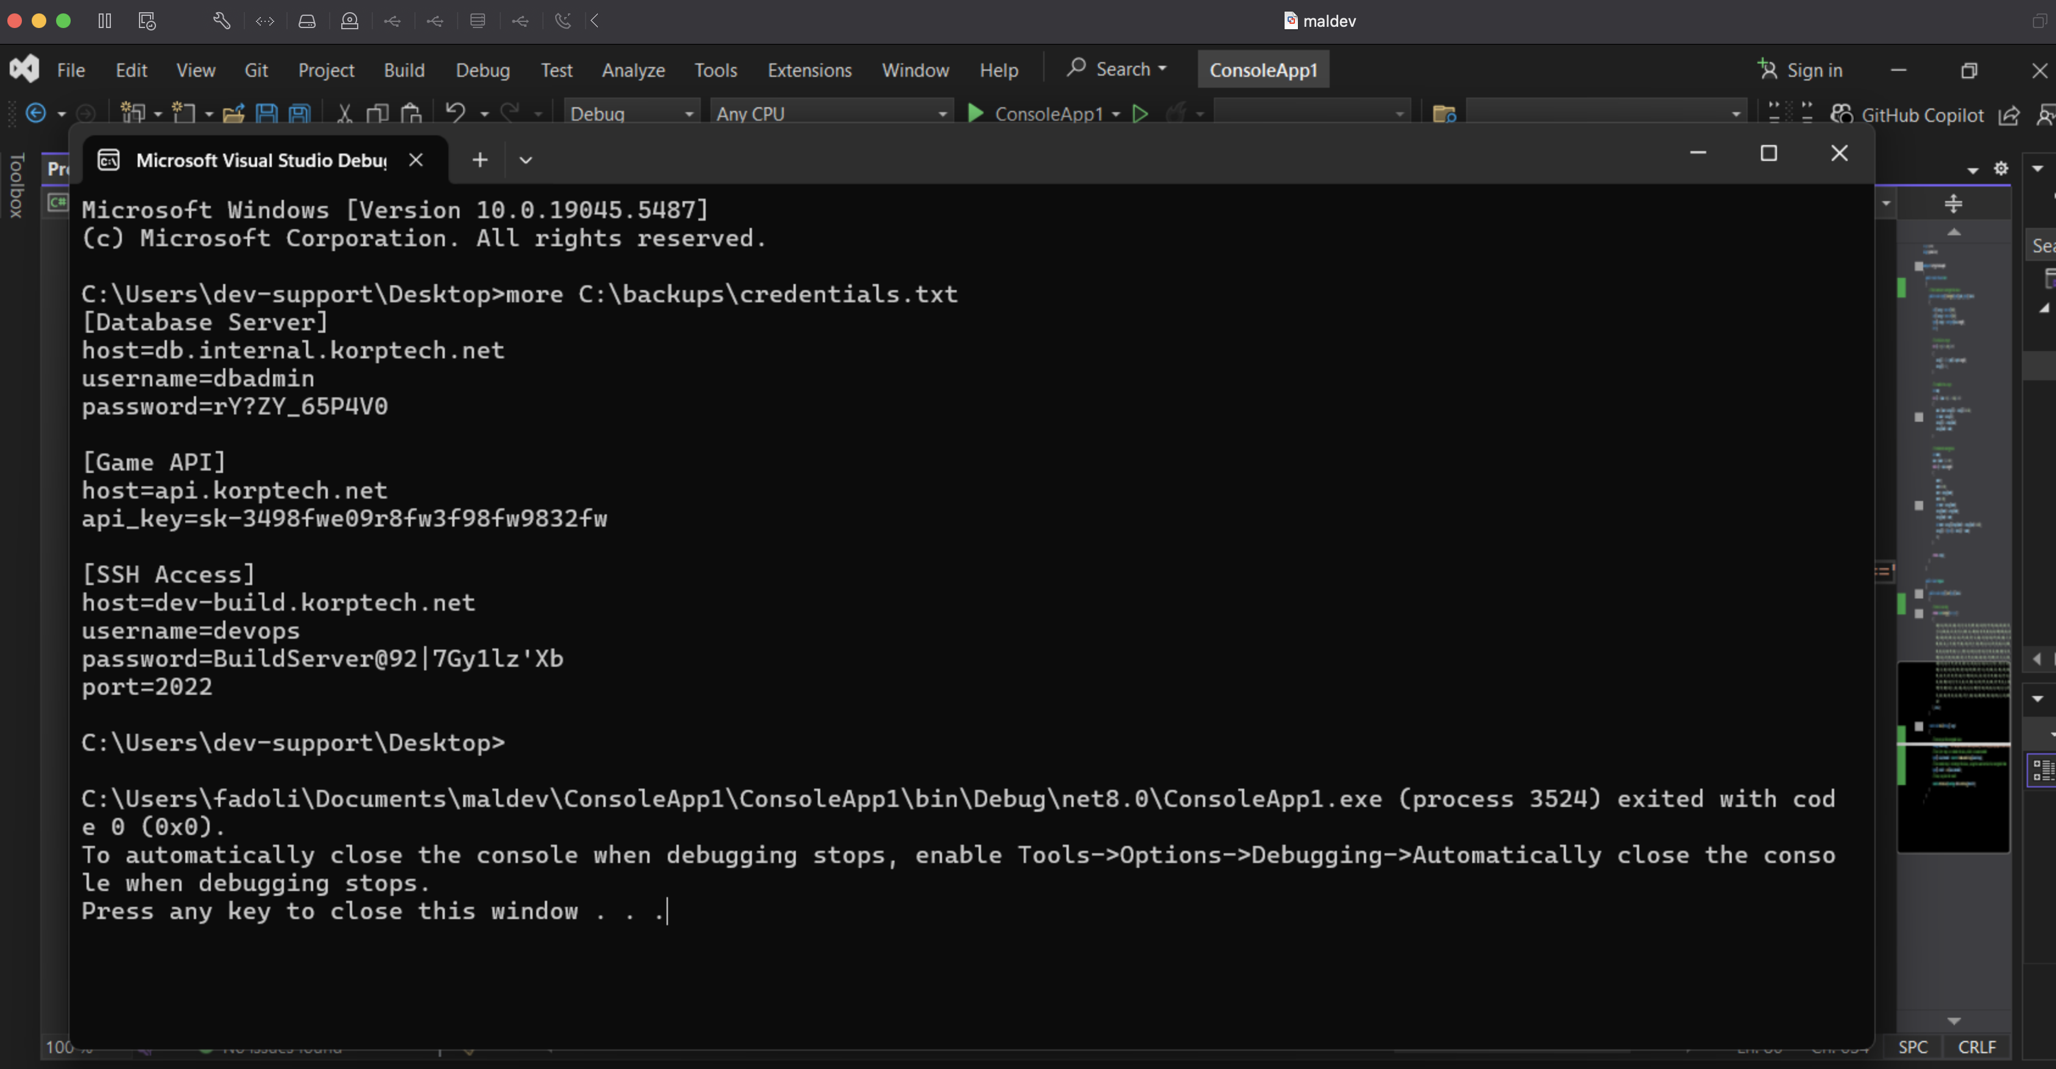
Task: Open the Search dropdown in title bar
Action: (1118, 69)
